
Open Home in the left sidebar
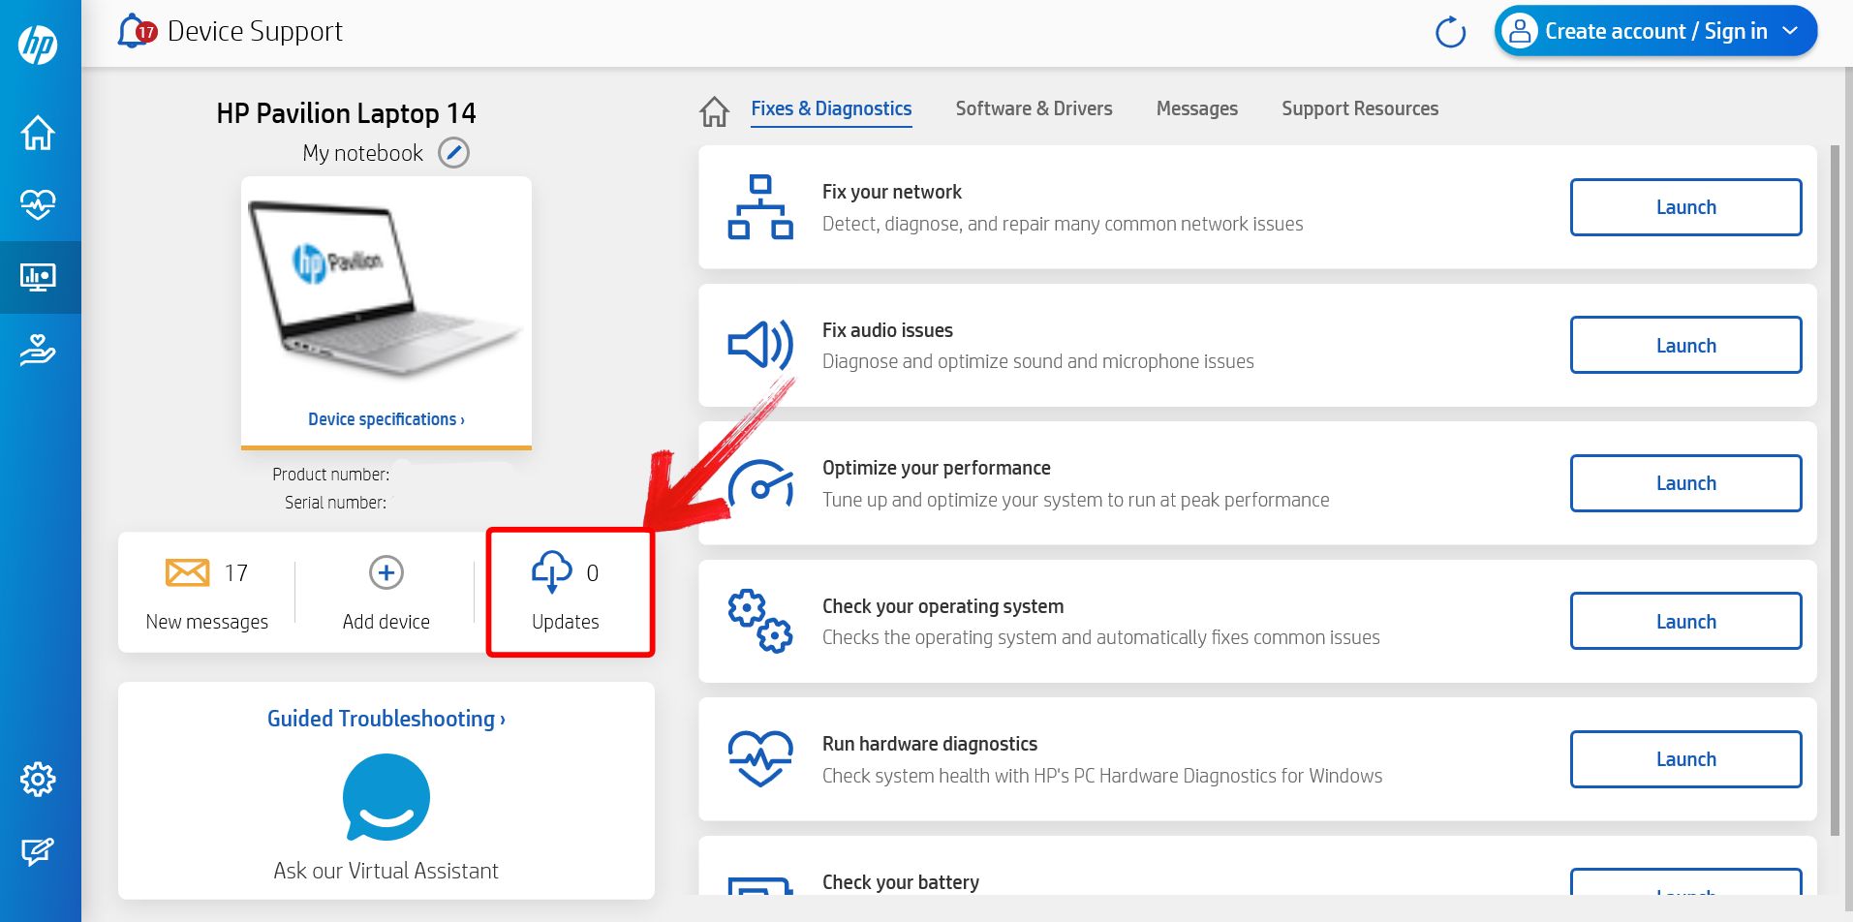[x=38, y=133]
